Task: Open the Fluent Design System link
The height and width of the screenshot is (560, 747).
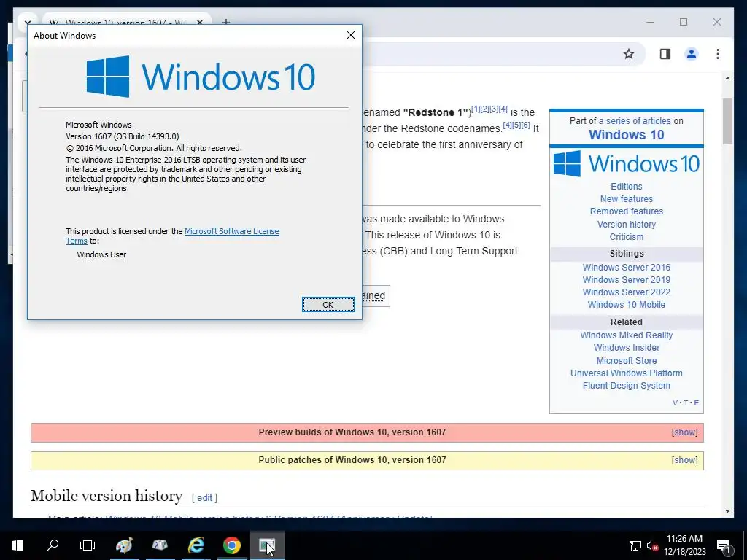Action: click(x=627, y=386)
